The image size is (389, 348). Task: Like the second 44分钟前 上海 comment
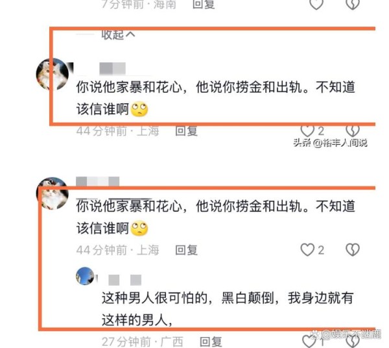[307, 249]
